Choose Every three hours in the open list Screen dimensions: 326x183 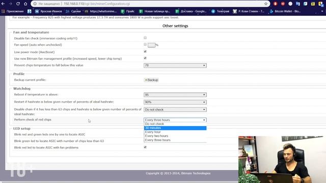(175, 140)
